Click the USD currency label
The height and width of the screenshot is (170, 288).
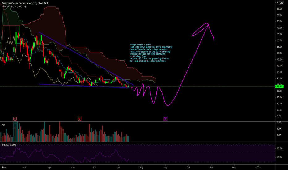pos(282,3)
